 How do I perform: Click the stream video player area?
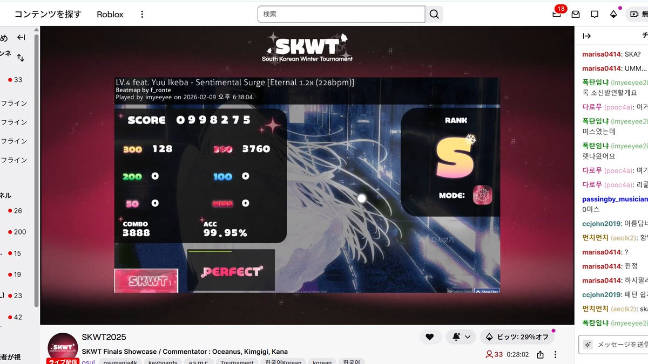(x=307, y=175)
